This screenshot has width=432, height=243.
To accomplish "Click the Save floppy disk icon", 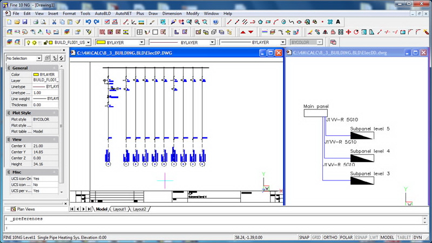I will click(x=25, y=22).
